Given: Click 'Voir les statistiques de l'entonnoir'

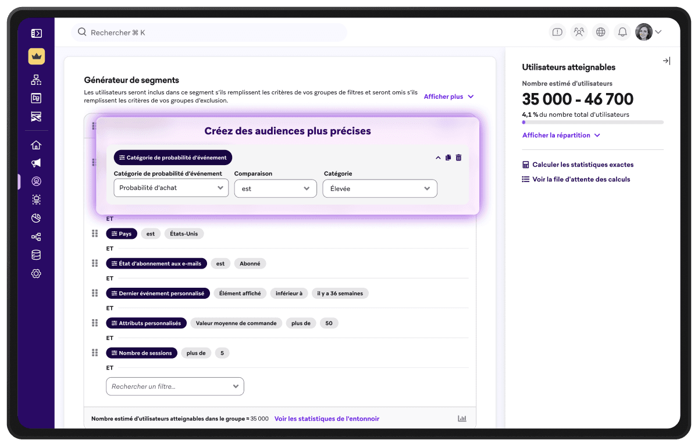Looking at the screenshot, I should [326, 419].
